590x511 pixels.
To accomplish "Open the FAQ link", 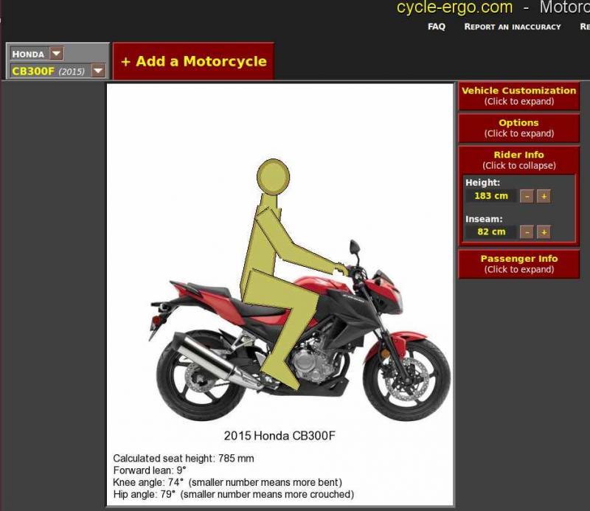I will (437, 27).
